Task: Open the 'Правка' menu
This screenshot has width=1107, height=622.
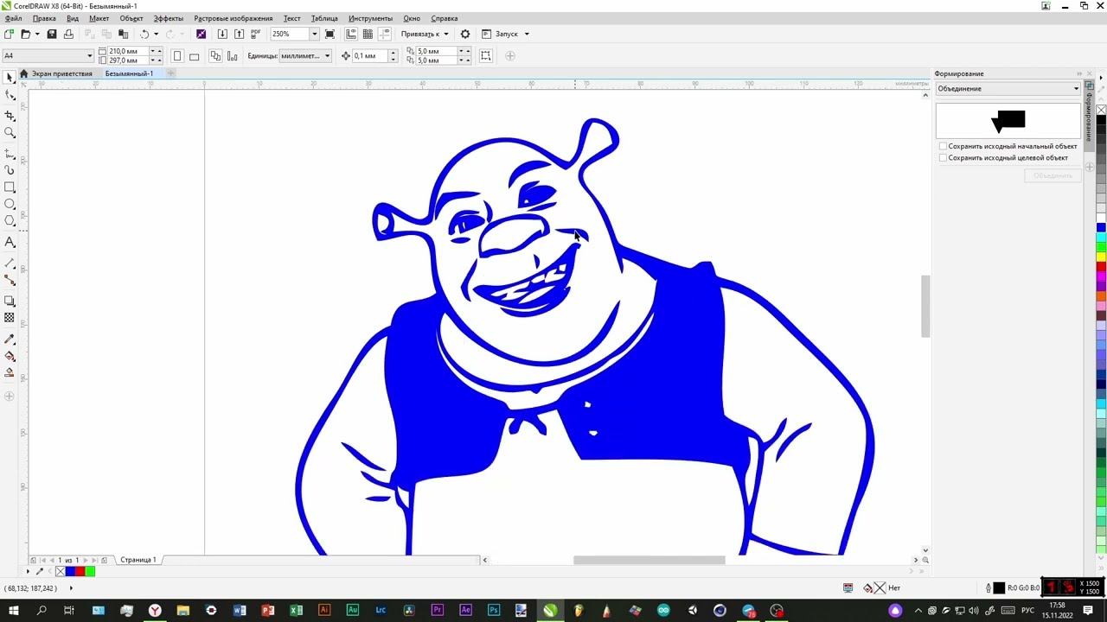Action: [44, 18]
